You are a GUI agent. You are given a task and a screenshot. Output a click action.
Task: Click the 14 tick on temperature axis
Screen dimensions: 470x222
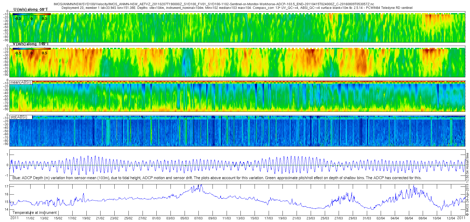tap(7, 209)
